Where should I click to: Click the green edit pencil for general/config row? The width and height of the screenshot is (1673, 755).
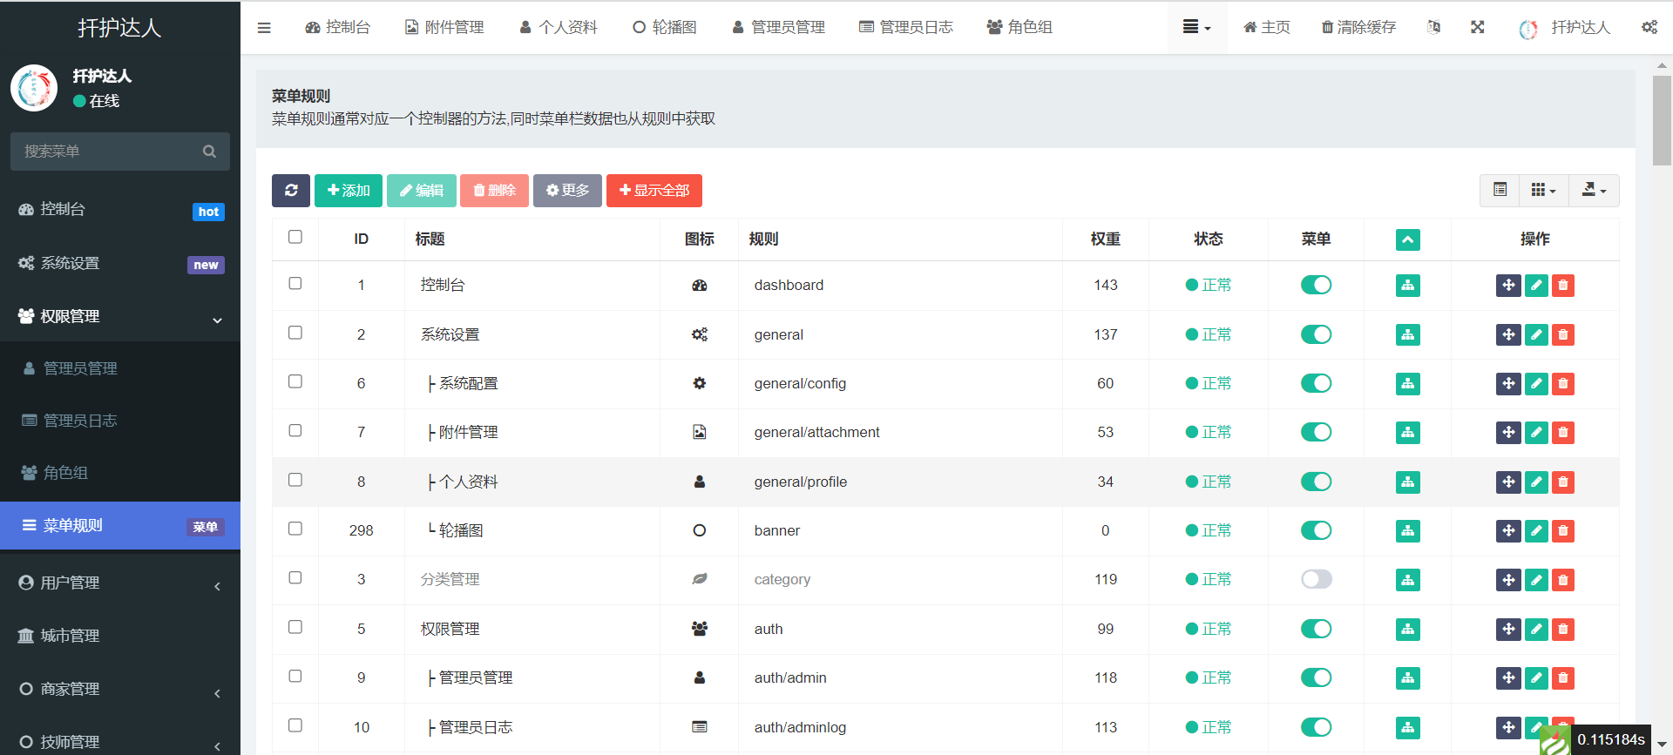pyautogui.click(x=1536, y=384)
